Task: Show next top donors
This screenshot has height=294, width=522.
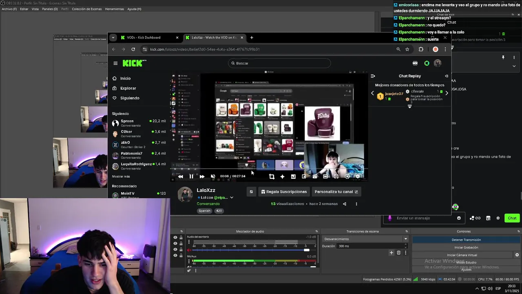Action: (x=447, y=94)
